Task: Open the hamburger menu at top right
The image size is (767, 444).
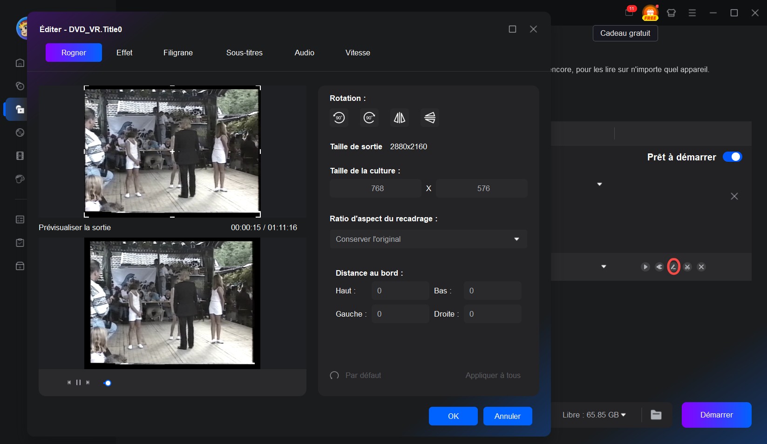Action: coord(692,13)
